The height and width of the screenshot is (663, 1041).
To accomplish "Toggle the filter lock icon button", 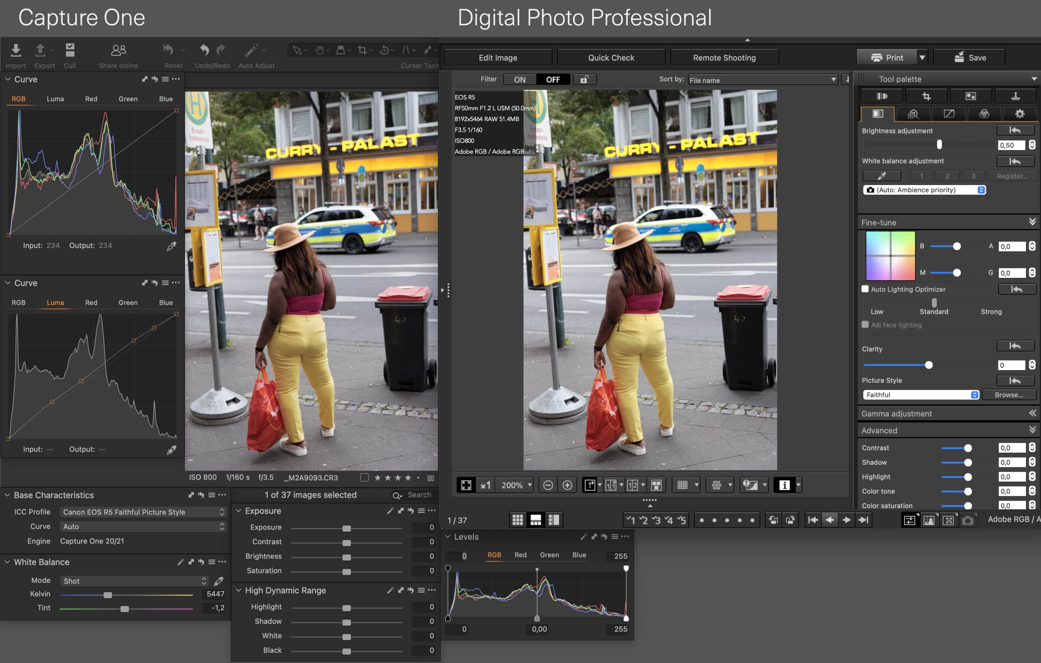I will pos(584,80).
